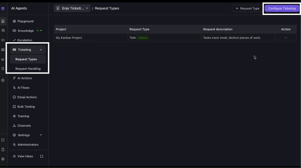The height and width of the screenshot is (168, 301).
Task: Click the AI Agents sidebar heading
Action: 19,8
